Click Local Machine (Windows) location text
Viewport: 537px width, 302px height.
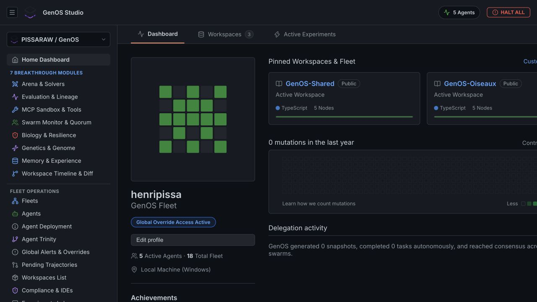click(176, 270)
